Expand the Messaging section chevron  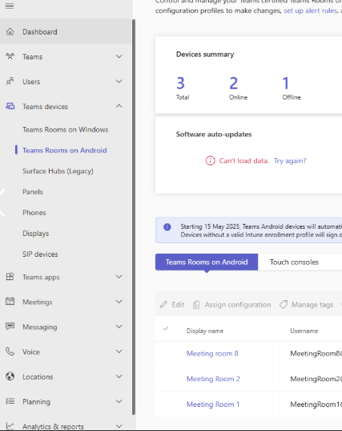click(119, 327)
